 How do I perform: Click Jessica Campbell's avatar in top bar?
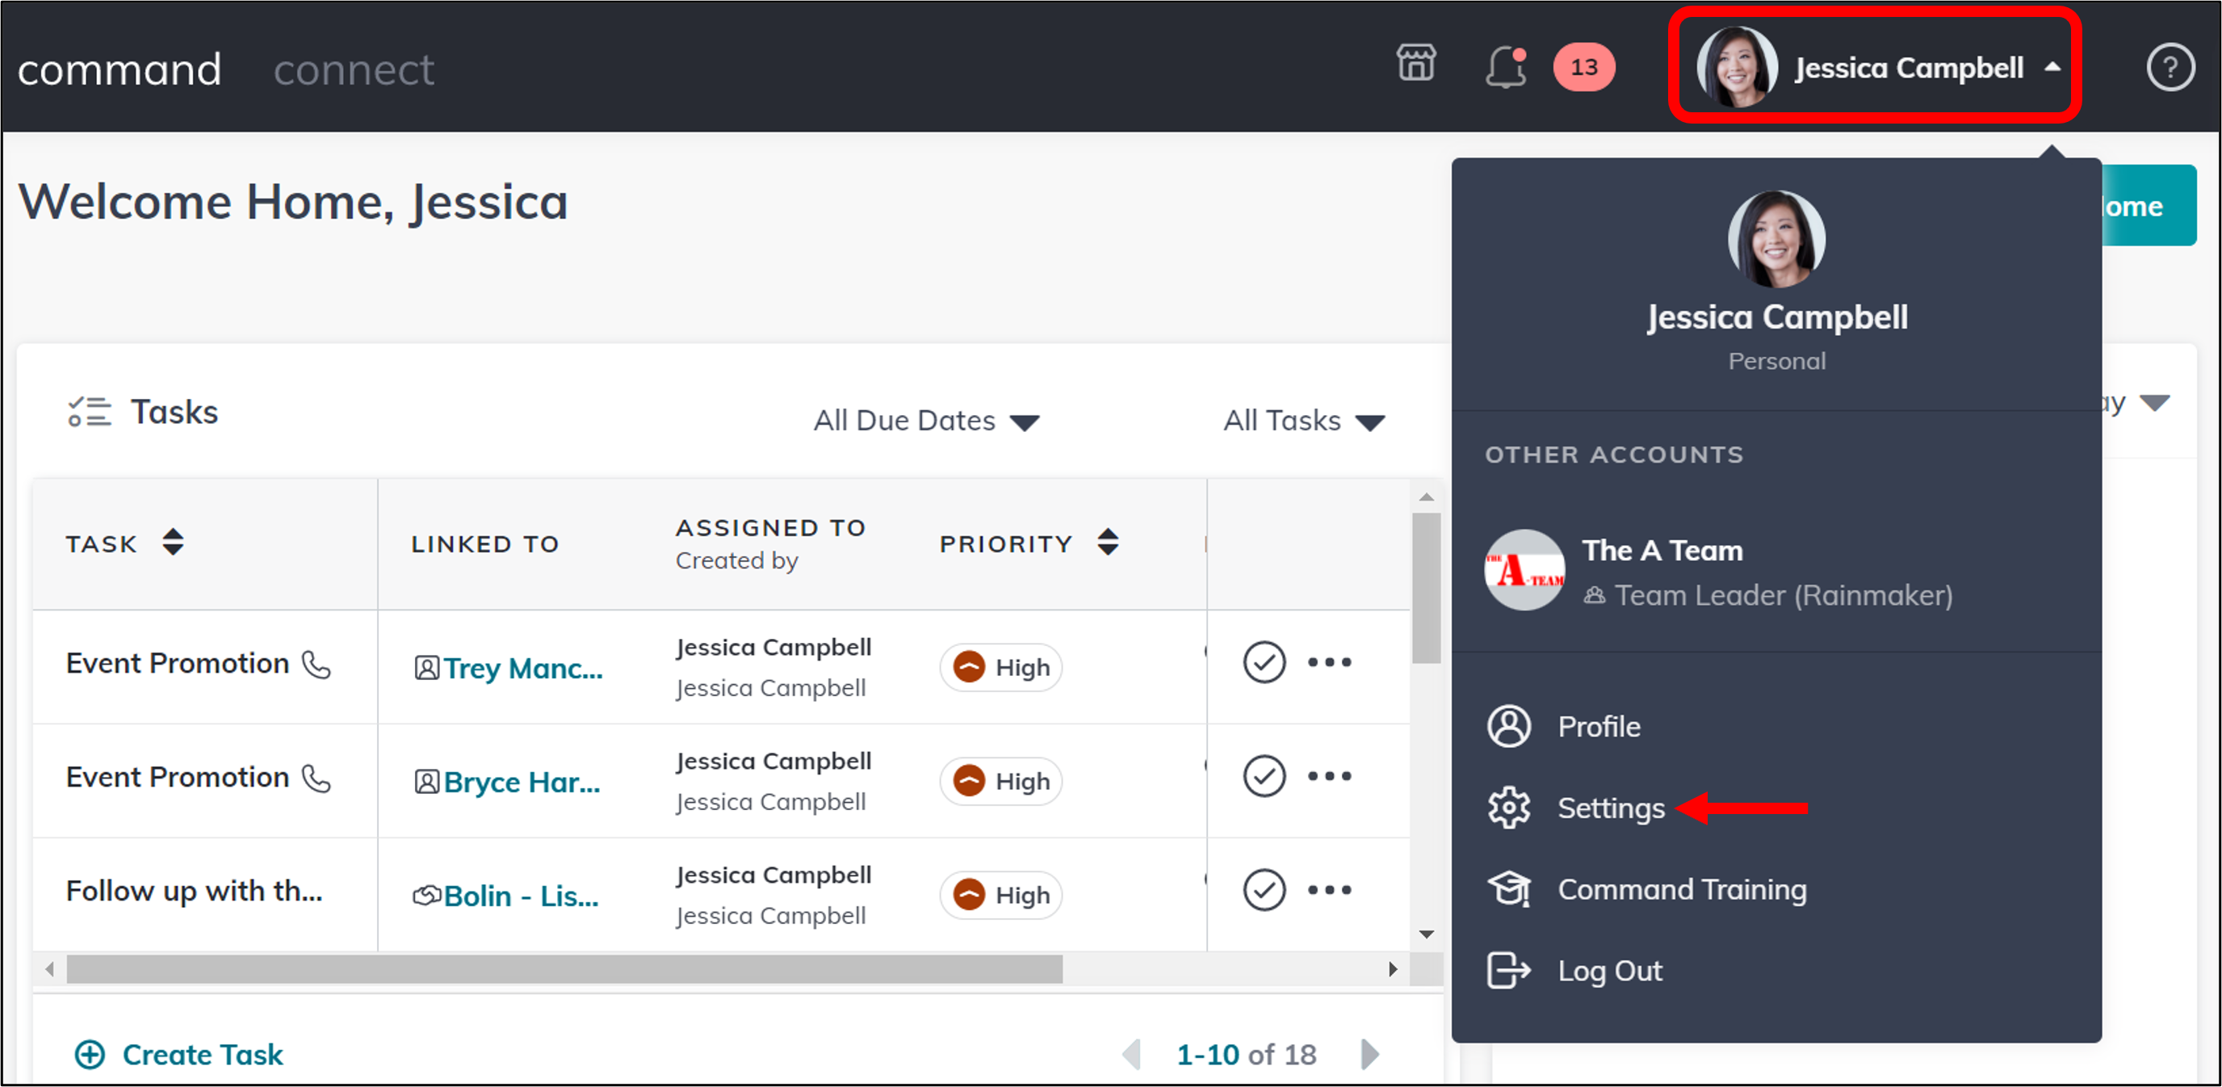point(1737,67)
